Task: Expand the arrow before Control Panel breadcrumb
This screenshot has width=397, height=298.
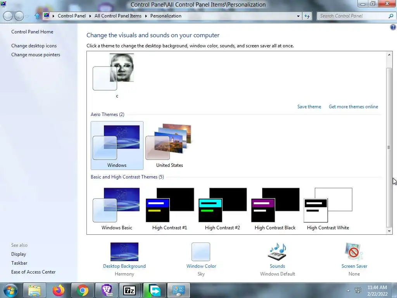Action: pos(54,16)
